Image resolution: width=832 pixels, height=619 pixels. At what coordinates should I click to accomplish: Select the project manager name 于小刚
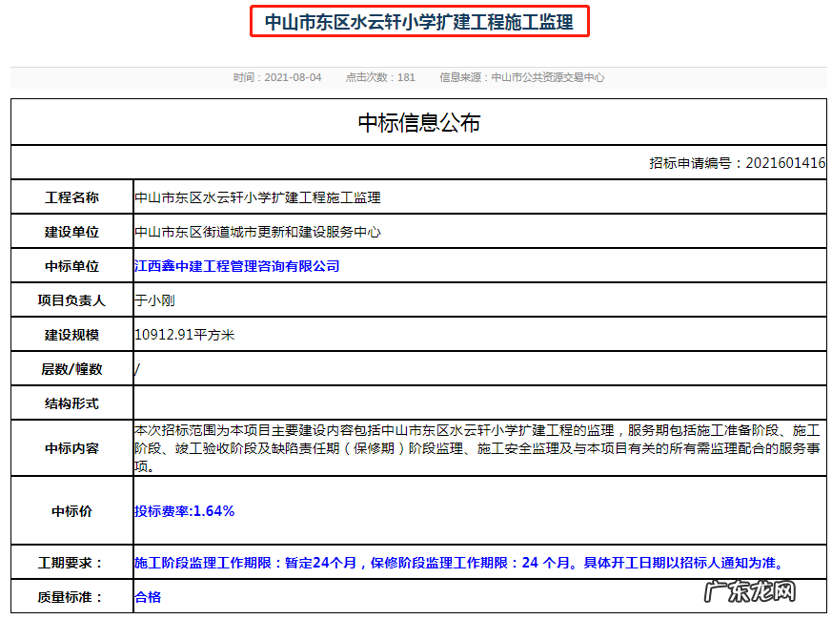pos(154,299)
